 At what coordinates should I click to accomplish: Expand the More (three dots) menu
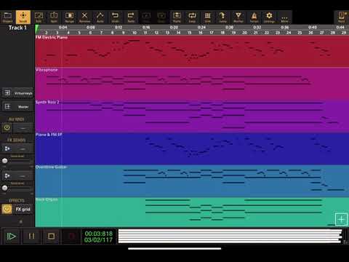point(284,17)
